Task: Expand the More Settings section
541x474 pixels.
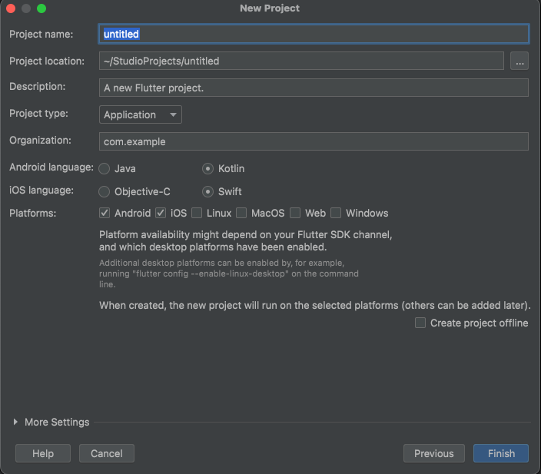Action: point(15,422)
